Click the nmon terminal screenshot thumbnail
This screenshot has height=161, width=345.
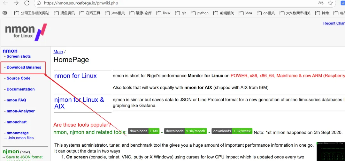point(331,151)
